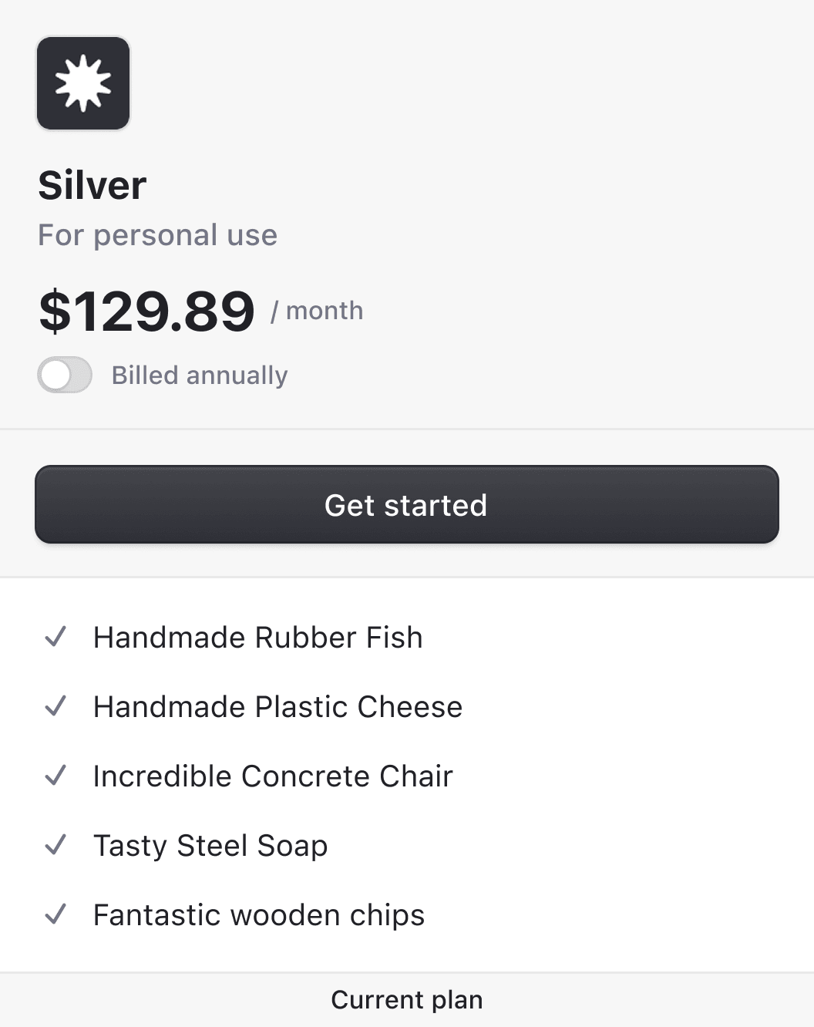814x1027 pixels.
Task: Select the Fantastic wooden chips feature text
Action: (259, 915)
